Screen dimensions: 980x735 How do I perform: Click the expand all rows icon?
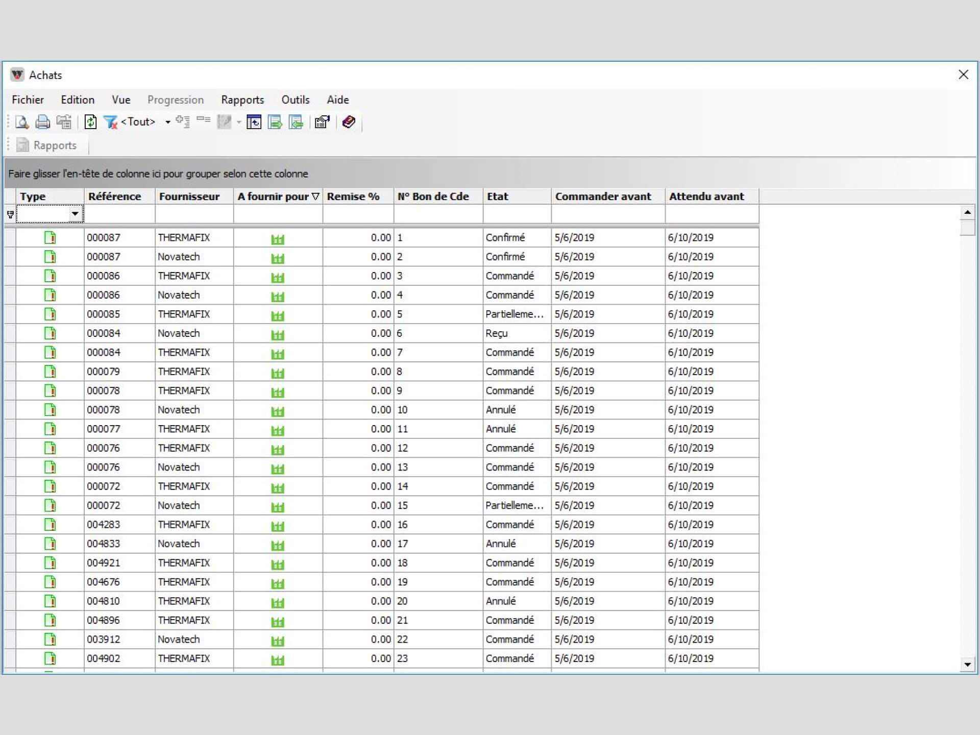pyautogui.click(x=183, y=121)
